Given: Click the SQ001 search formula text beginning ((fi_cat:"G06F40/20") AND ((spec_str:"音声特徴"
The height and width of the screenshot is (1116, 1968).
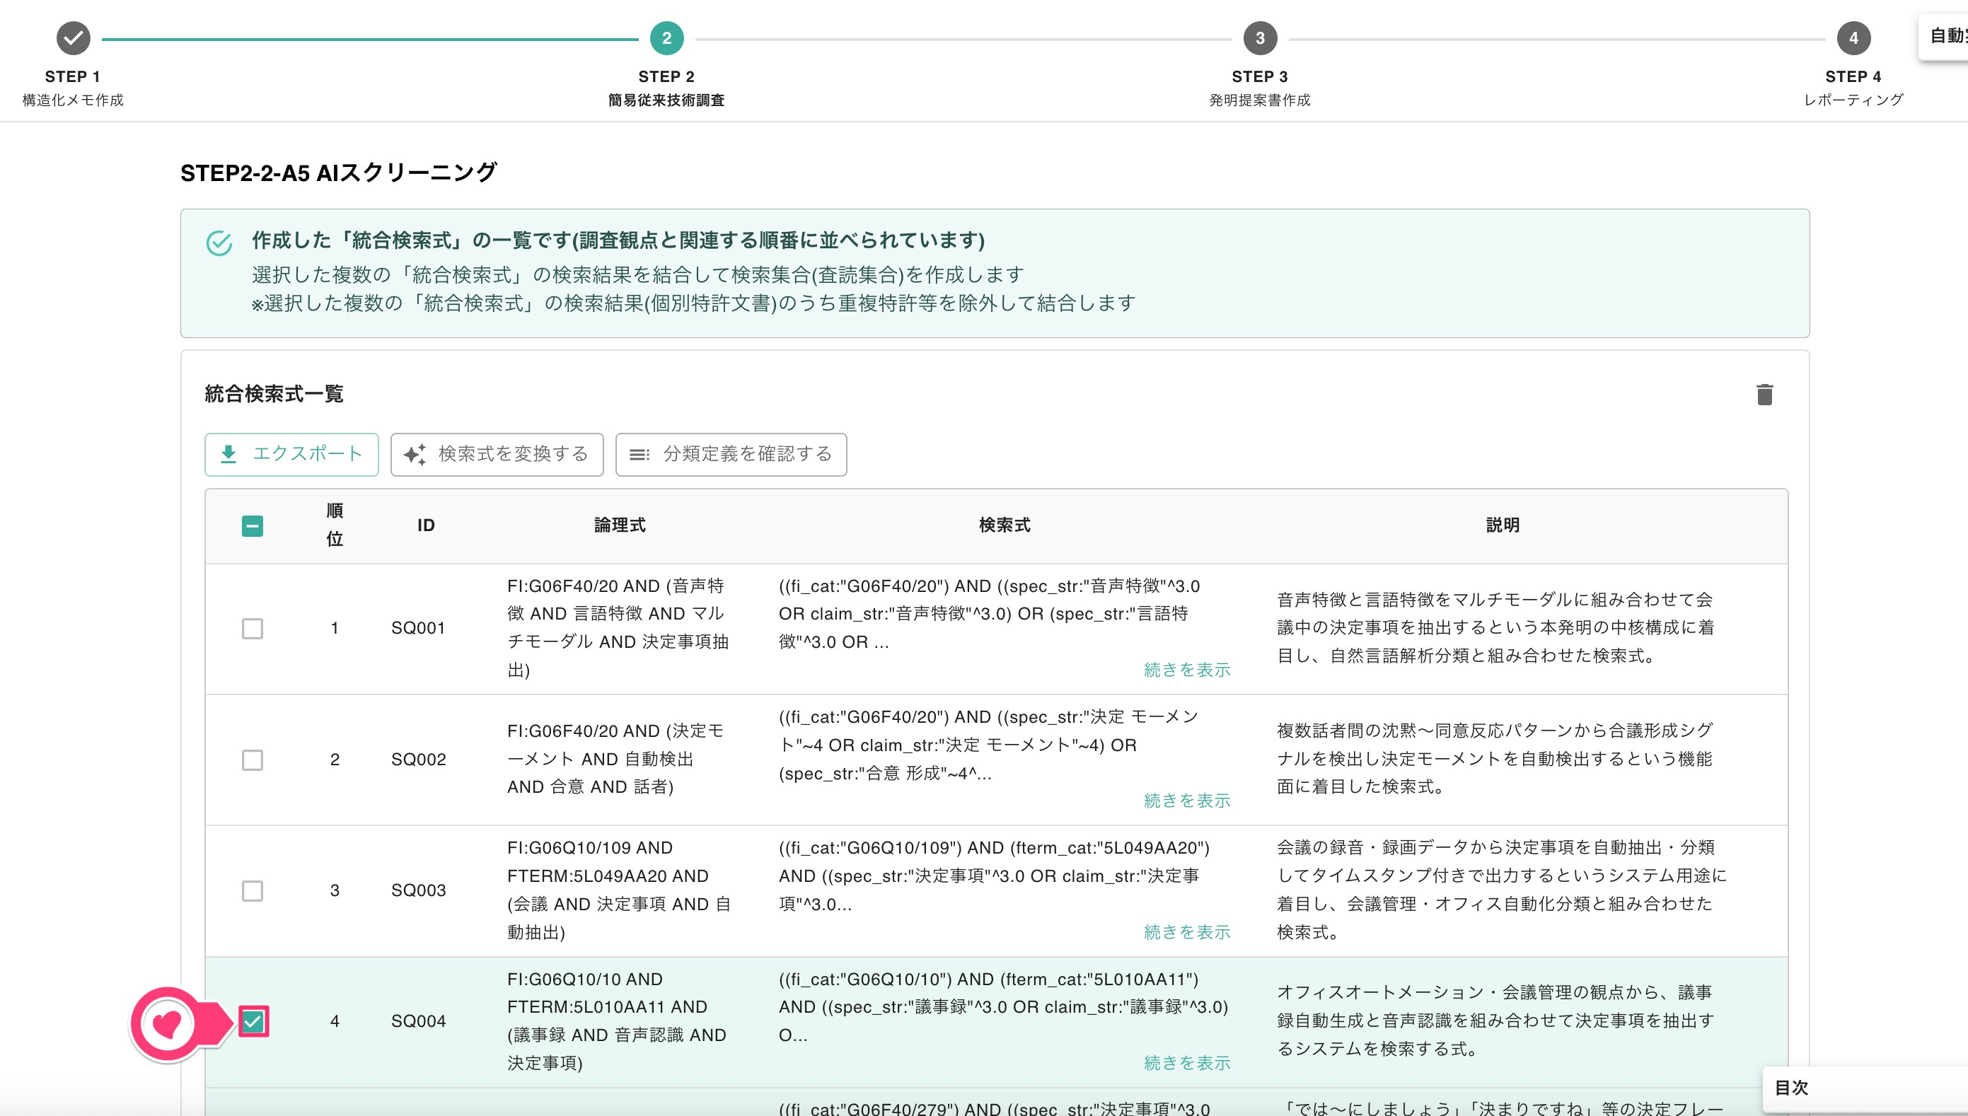Looking at the screenshot, I should (x=990, y=614).
